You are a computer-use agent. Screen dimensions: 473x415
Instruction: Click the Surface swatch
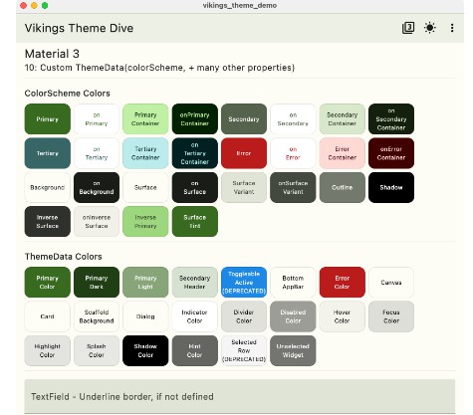click(x=145, y=187)
